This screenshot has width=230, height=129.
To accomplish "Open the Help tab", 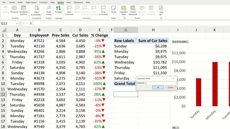I will pos(88,3).
